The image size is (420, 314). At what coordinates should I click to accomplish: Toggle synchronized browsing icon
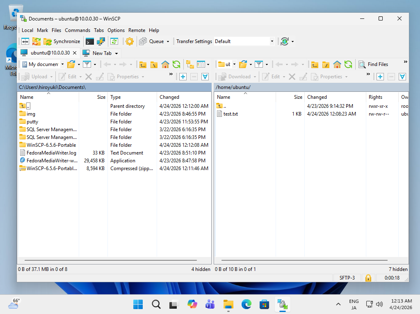(37, 41)
